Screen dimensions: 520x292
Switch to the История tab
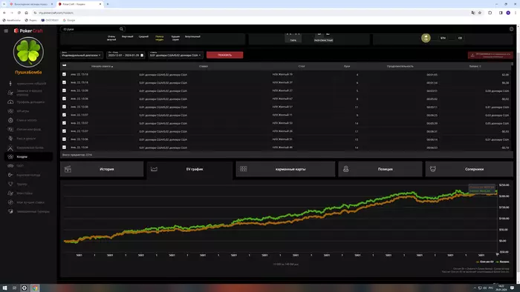coord(102,169)
